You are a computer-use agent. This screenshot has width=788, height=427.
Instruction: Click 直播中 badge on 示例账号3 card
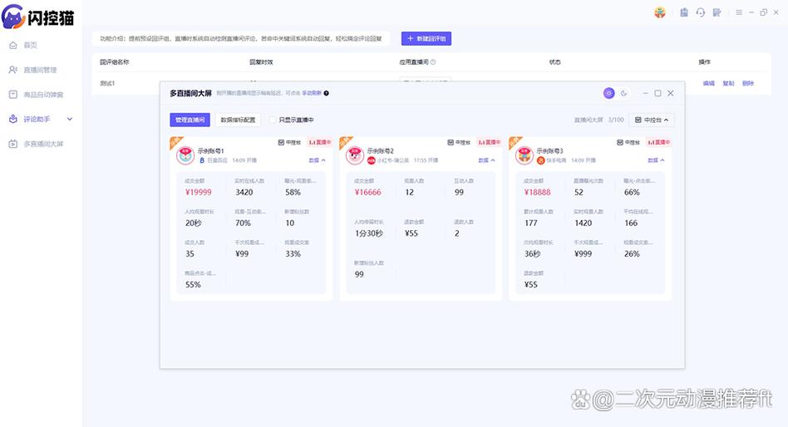[x=658, y=143]
